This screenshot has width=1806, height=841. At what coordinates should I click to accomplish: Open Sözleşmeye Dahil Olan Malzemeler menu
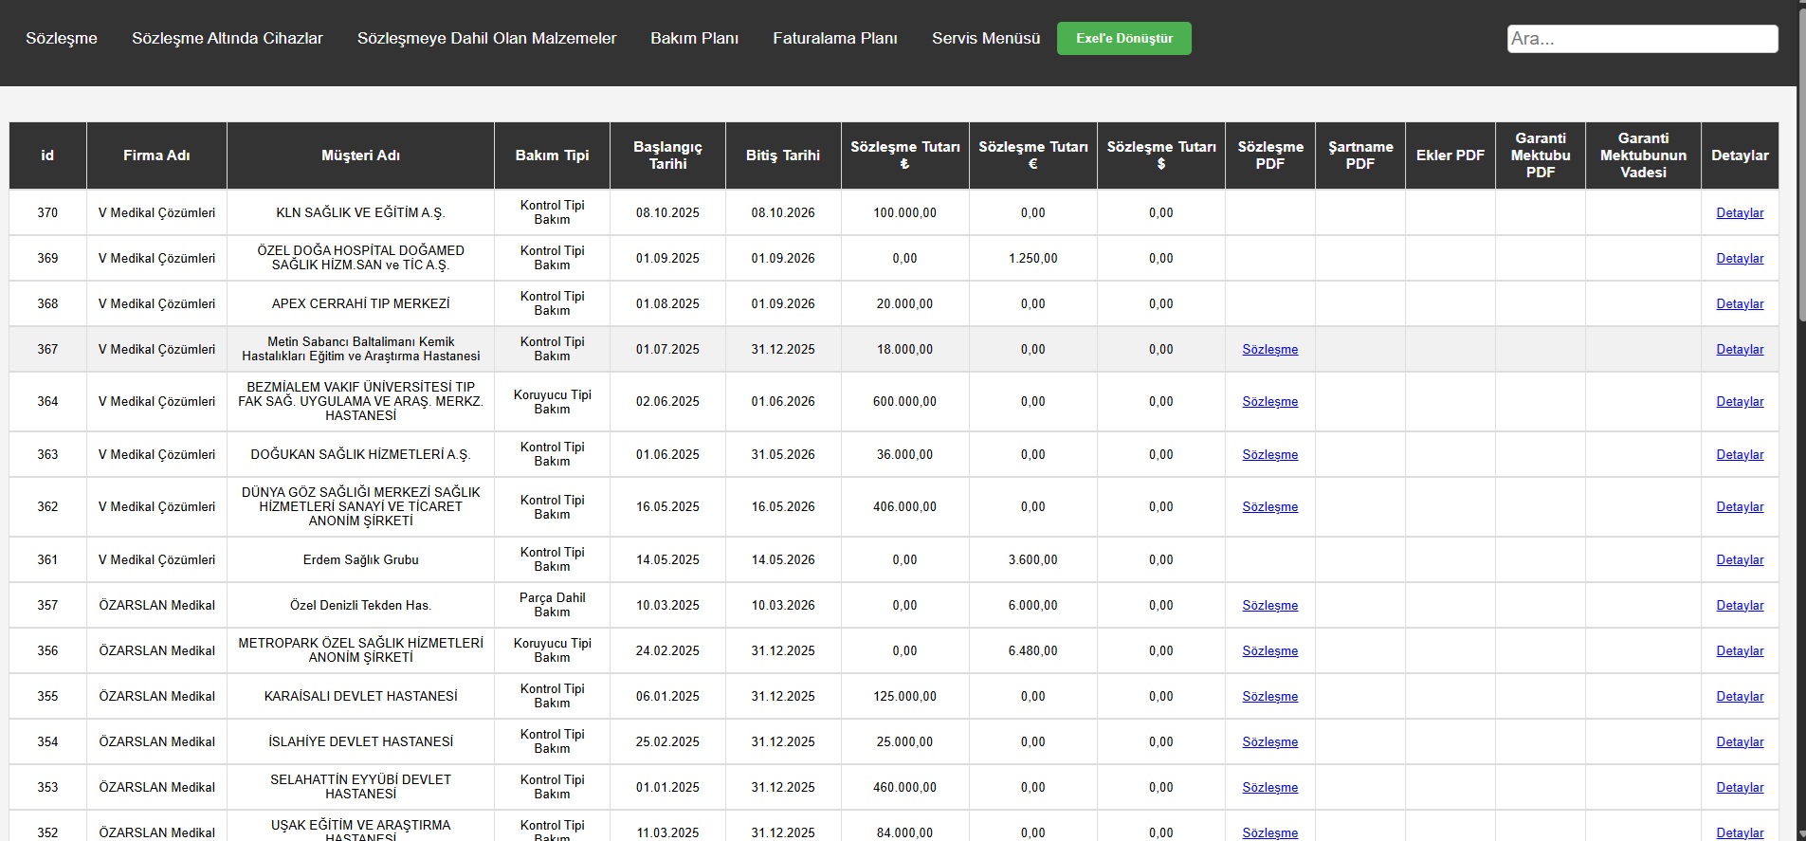pyautogui.click(x=486, y=39)
